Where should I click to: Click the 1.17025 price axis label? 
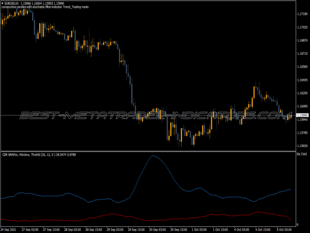click(302, 27)
